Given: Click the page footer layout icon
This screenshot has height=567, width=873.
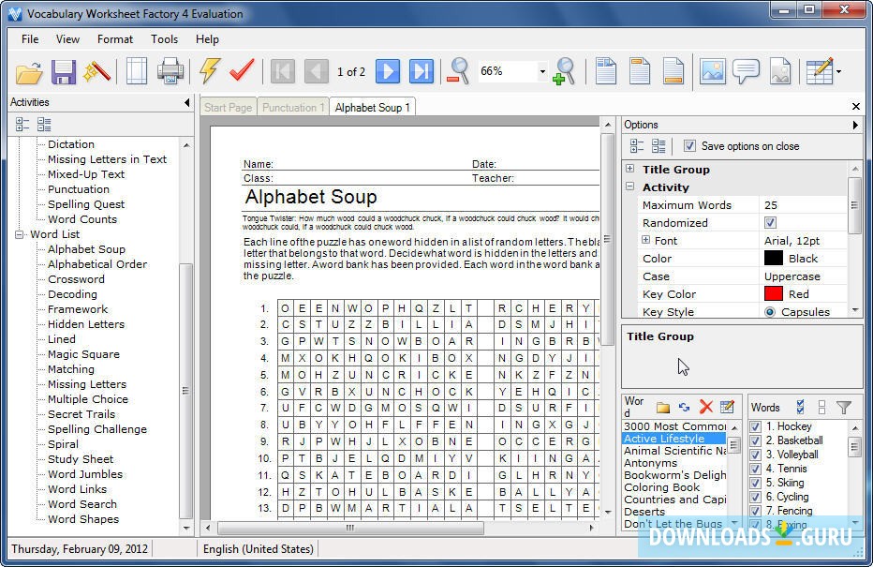Looking at the screenshot, I should [x=673, y=71].
